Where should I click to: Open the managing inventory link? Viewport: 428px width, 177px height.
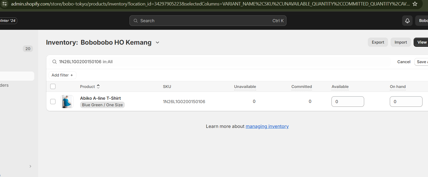tap(267, 126)
